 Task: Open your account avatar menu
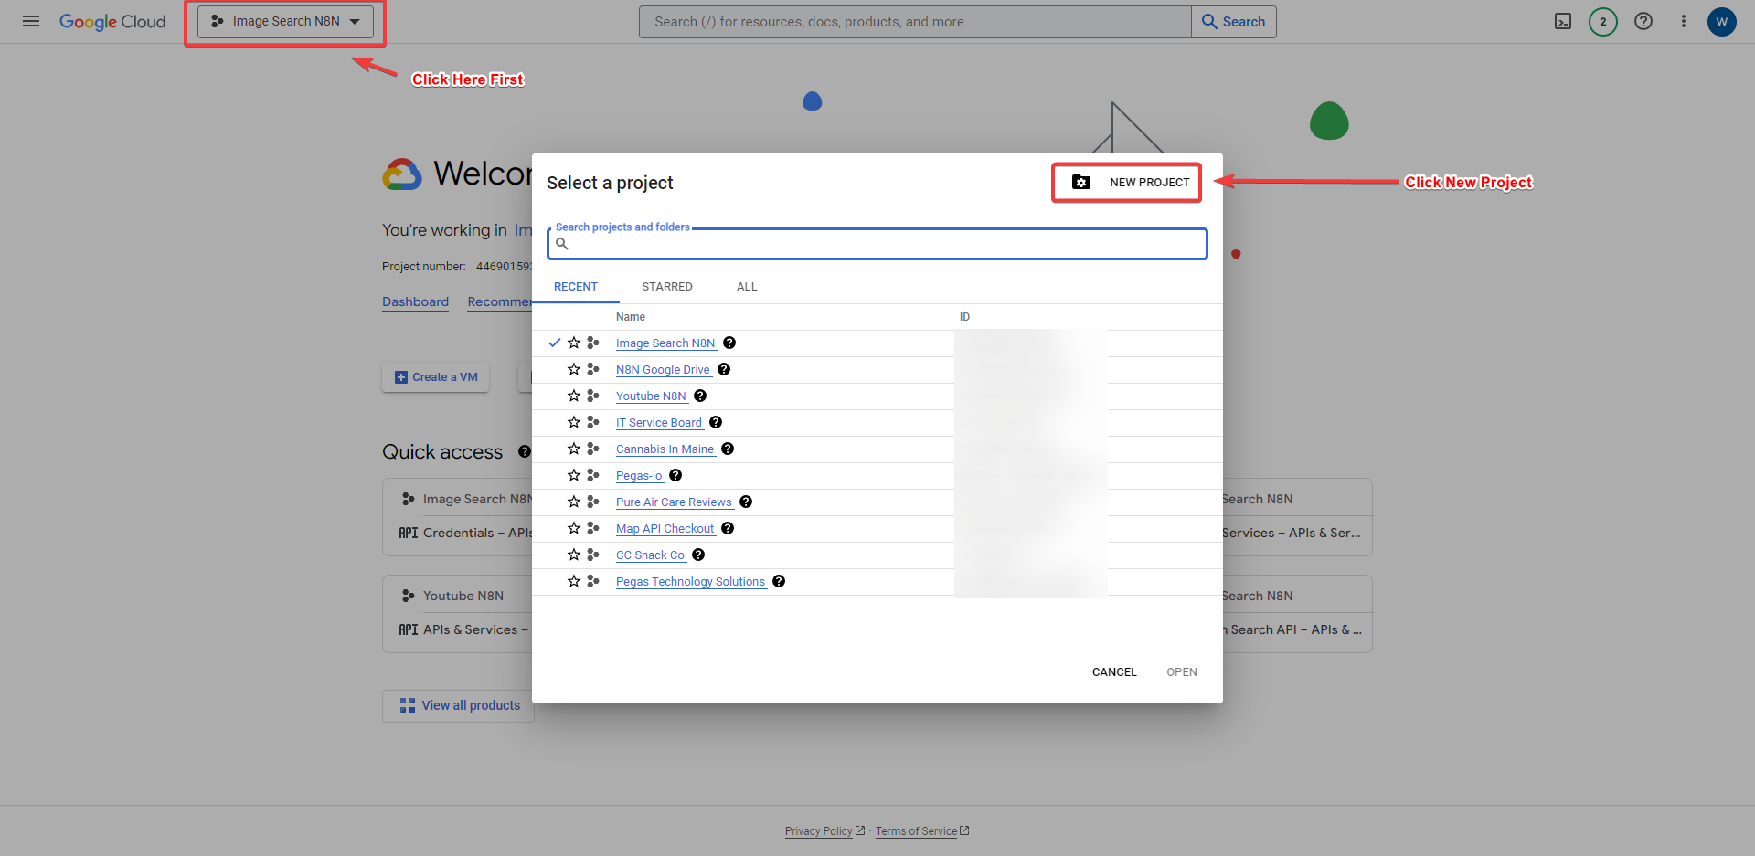click(x=1722, y=21)
